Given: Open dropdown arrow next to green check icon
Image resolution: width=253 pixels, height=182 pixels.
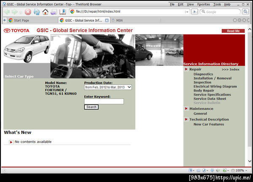Looking at the screenshot, I should (x=228, y=170).
